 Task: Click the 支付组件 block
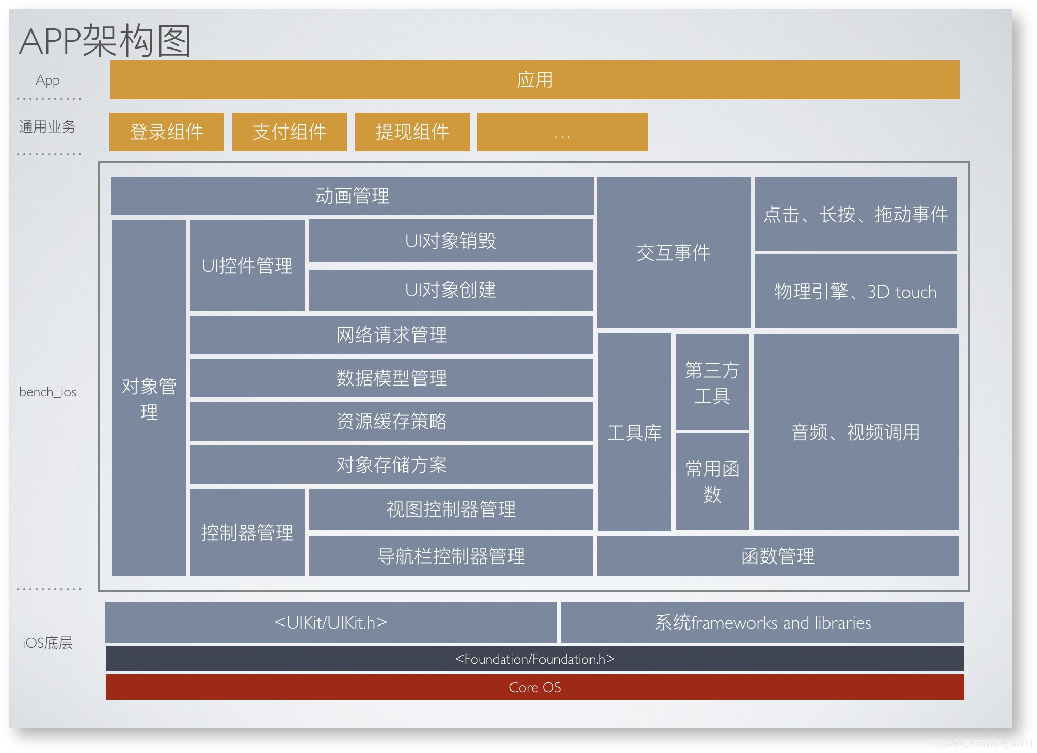289,132
